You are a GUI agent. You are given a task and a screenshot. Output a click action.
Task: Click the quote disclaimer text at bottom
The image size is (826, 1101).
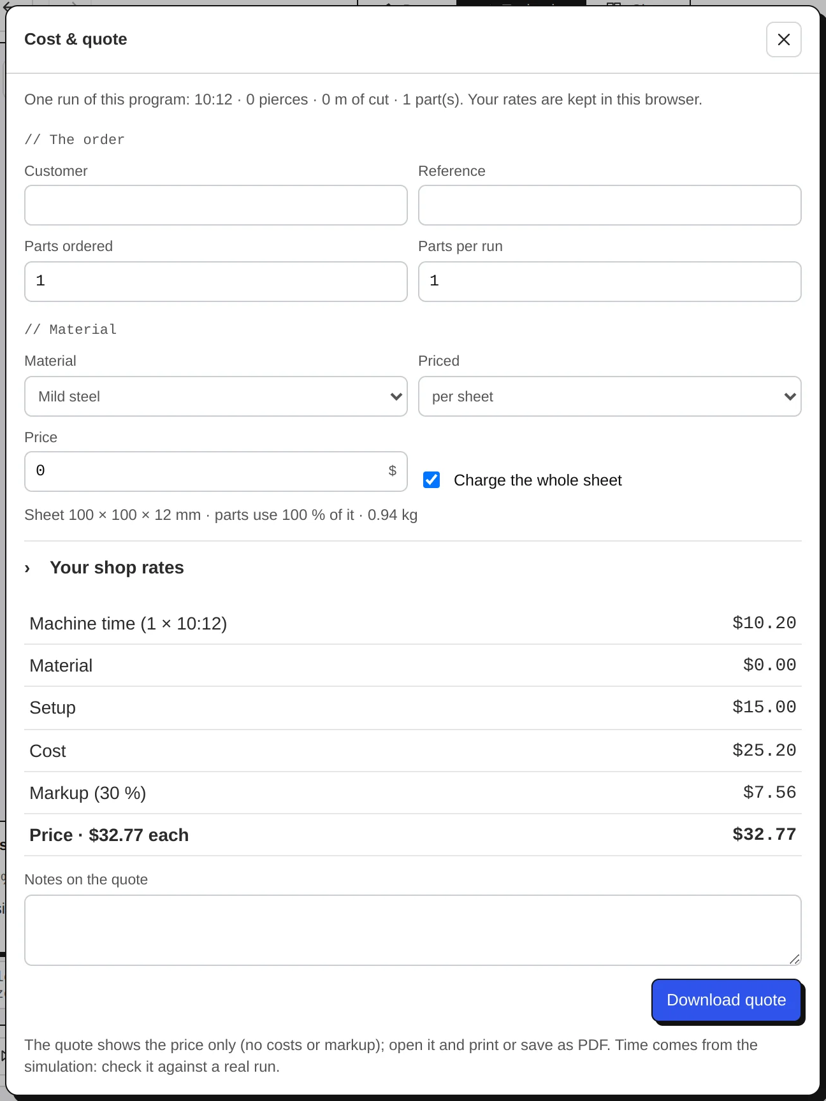[391, 1056]
